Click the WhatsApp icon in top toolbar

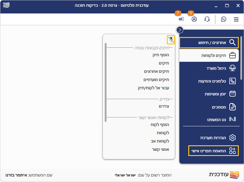pyautogui.click(x=224, y=19)
